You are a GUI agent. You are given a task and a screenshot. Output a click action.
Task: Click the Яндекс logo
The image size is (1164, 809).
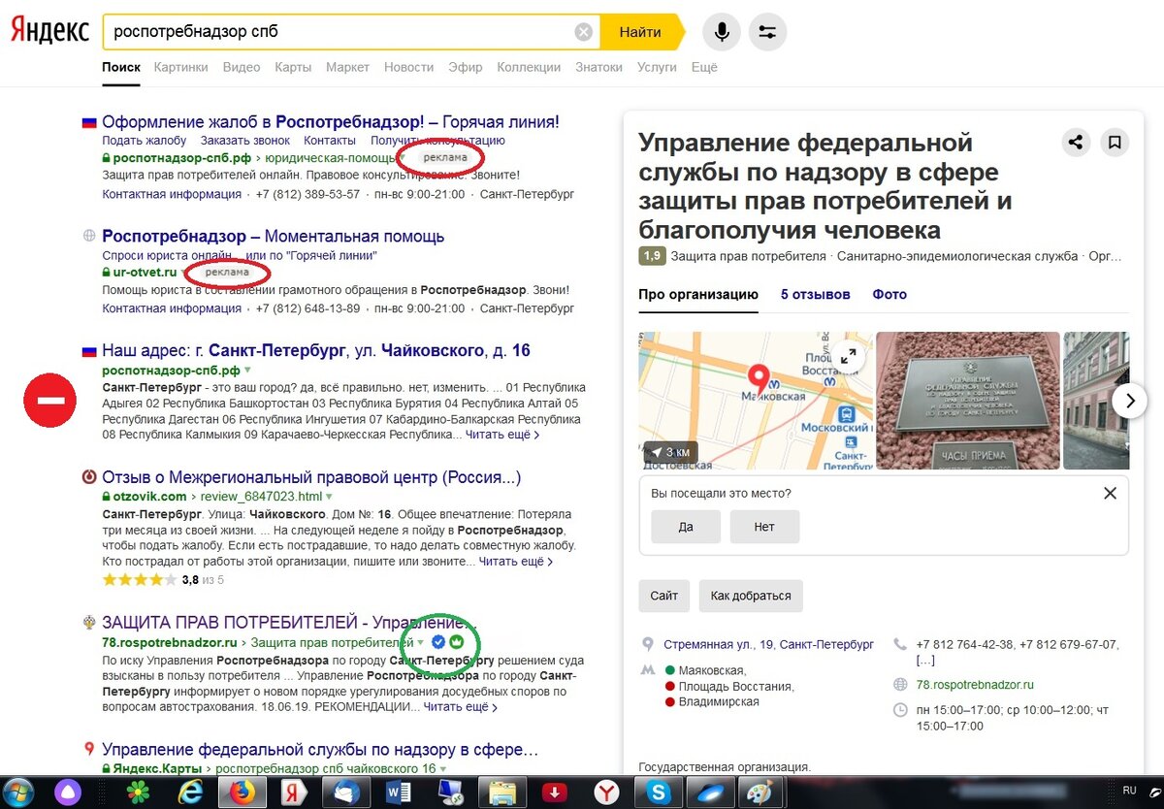pos(48,30)
